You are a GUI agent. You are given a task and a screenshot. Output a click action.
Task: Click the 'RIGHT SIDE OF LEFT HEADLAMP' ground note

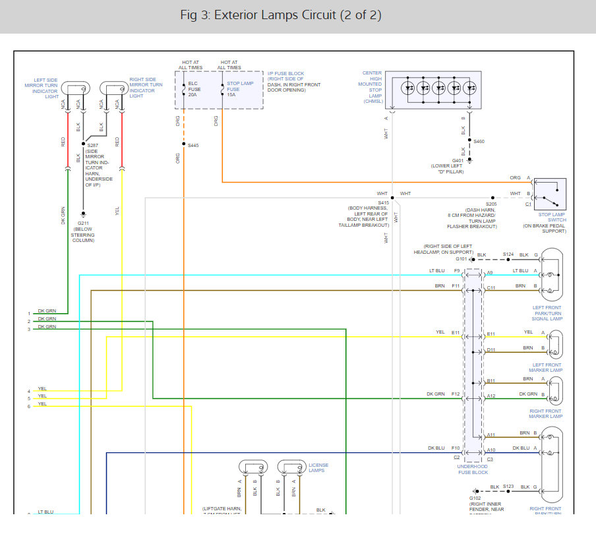[444, 249]
